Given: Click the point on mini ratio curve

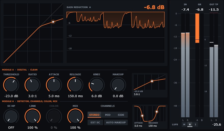Looking at the screenshot, I should point(152,81).
